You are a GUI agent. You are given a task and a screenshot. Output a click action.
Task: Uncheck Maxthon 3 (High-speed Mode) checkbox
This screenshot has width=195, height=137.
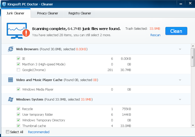click(x=18, y=64)
